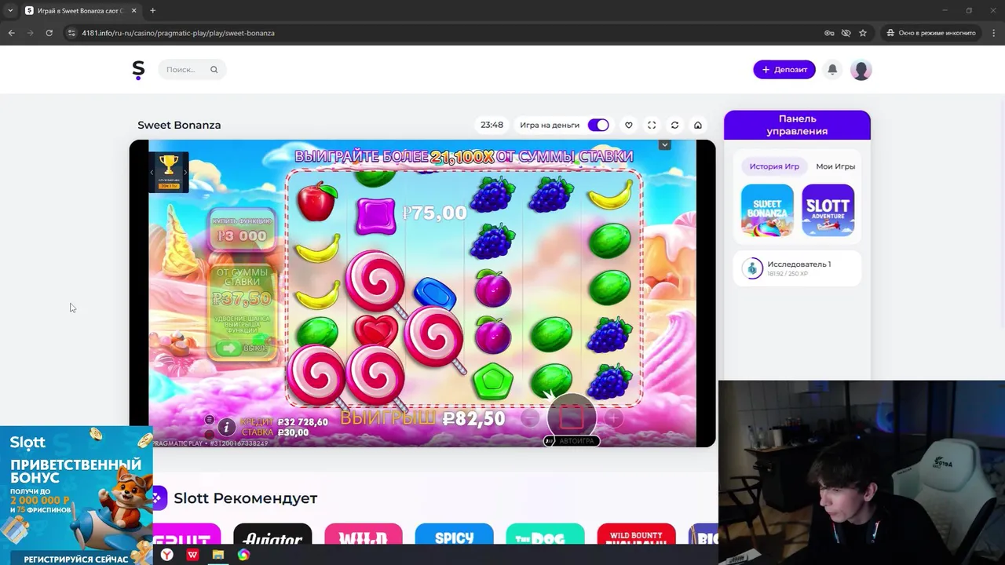
Task: Click the search magnifier icon
Action: 214,70
